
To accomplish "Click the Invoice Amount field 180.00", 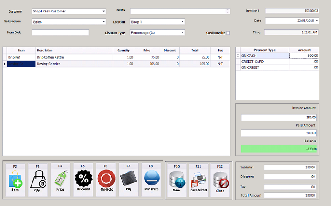I will pyautogui.click(x=279, y=118).
